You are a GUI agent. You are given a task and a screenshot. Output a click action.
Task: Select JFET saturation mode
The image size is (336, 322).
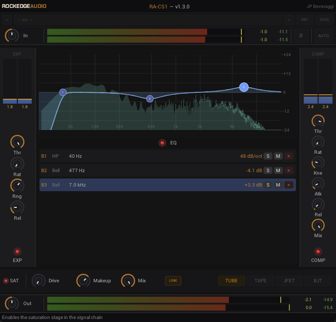pyautogui.click(x=289, y=281)
